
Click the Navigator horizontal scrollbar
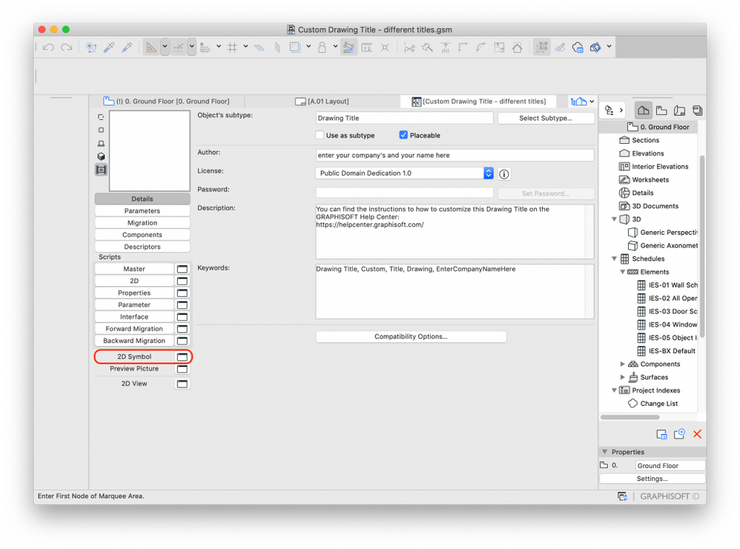[630, 417]
